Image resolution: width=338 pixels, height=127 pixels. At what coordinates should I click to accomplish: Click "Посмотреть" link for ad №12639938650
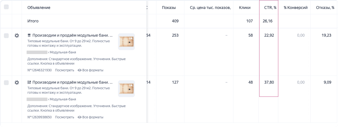[x=64, y=117]
